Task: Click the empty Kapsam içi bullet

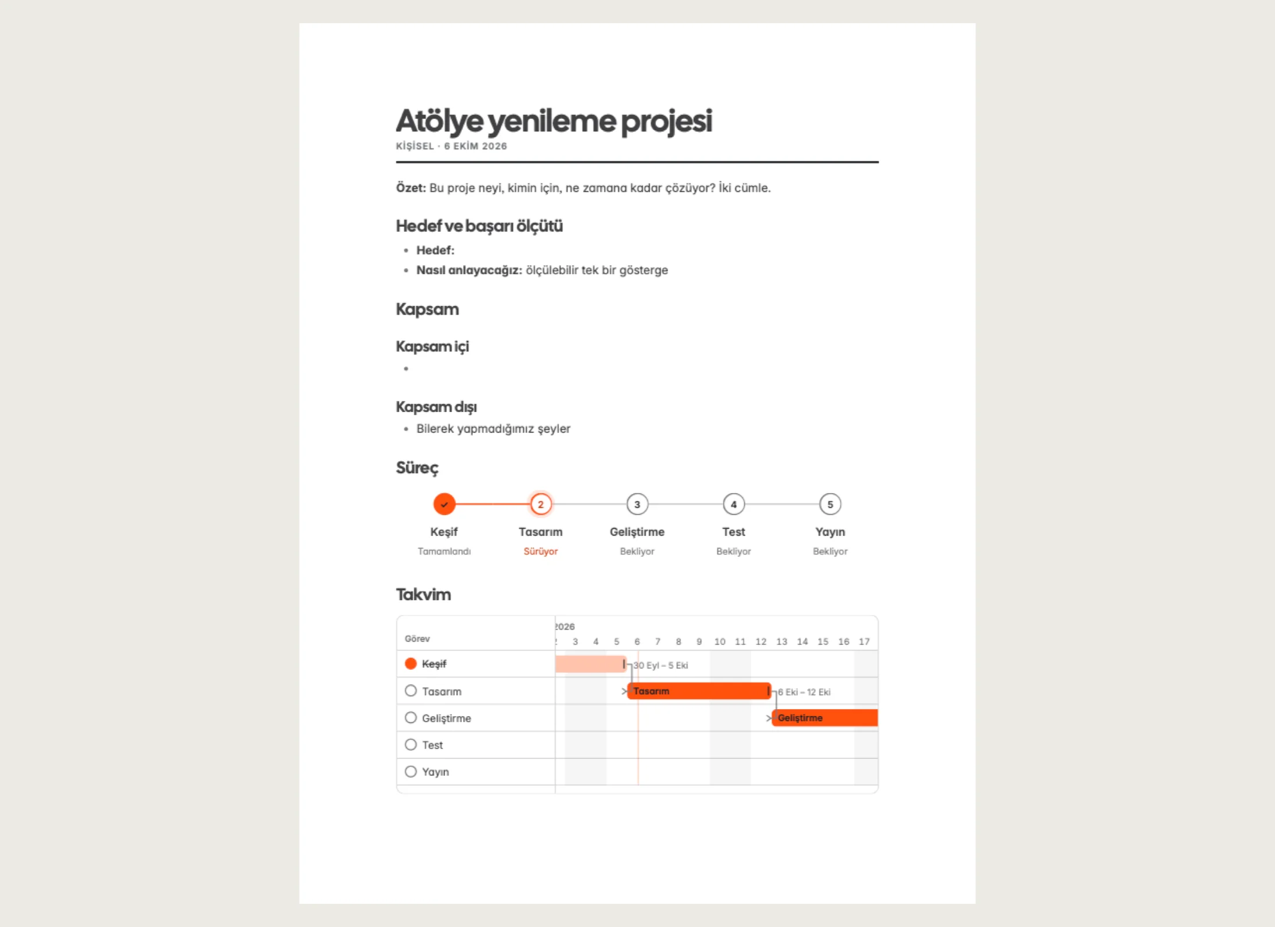Action: tap(406, 368)
